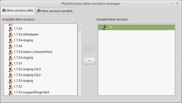
Task: Pick 1.7.52-staging from available list
Action: click(23, 81)
